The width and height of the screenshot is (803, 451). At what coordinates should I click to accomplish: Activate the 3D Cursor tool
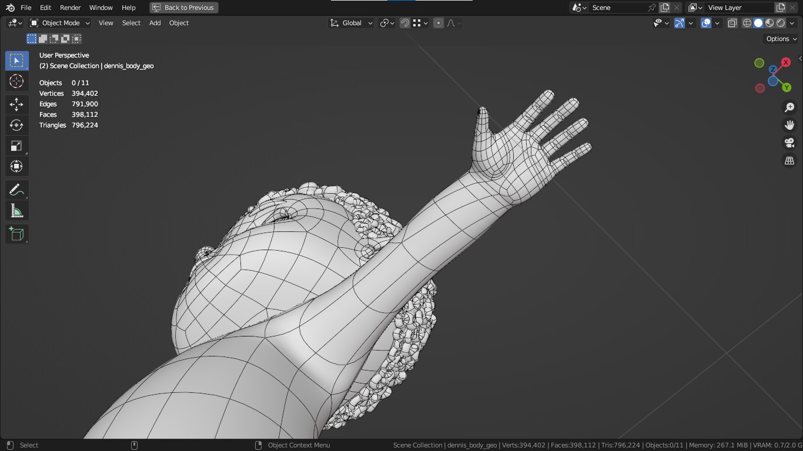[x=16, y=81]
